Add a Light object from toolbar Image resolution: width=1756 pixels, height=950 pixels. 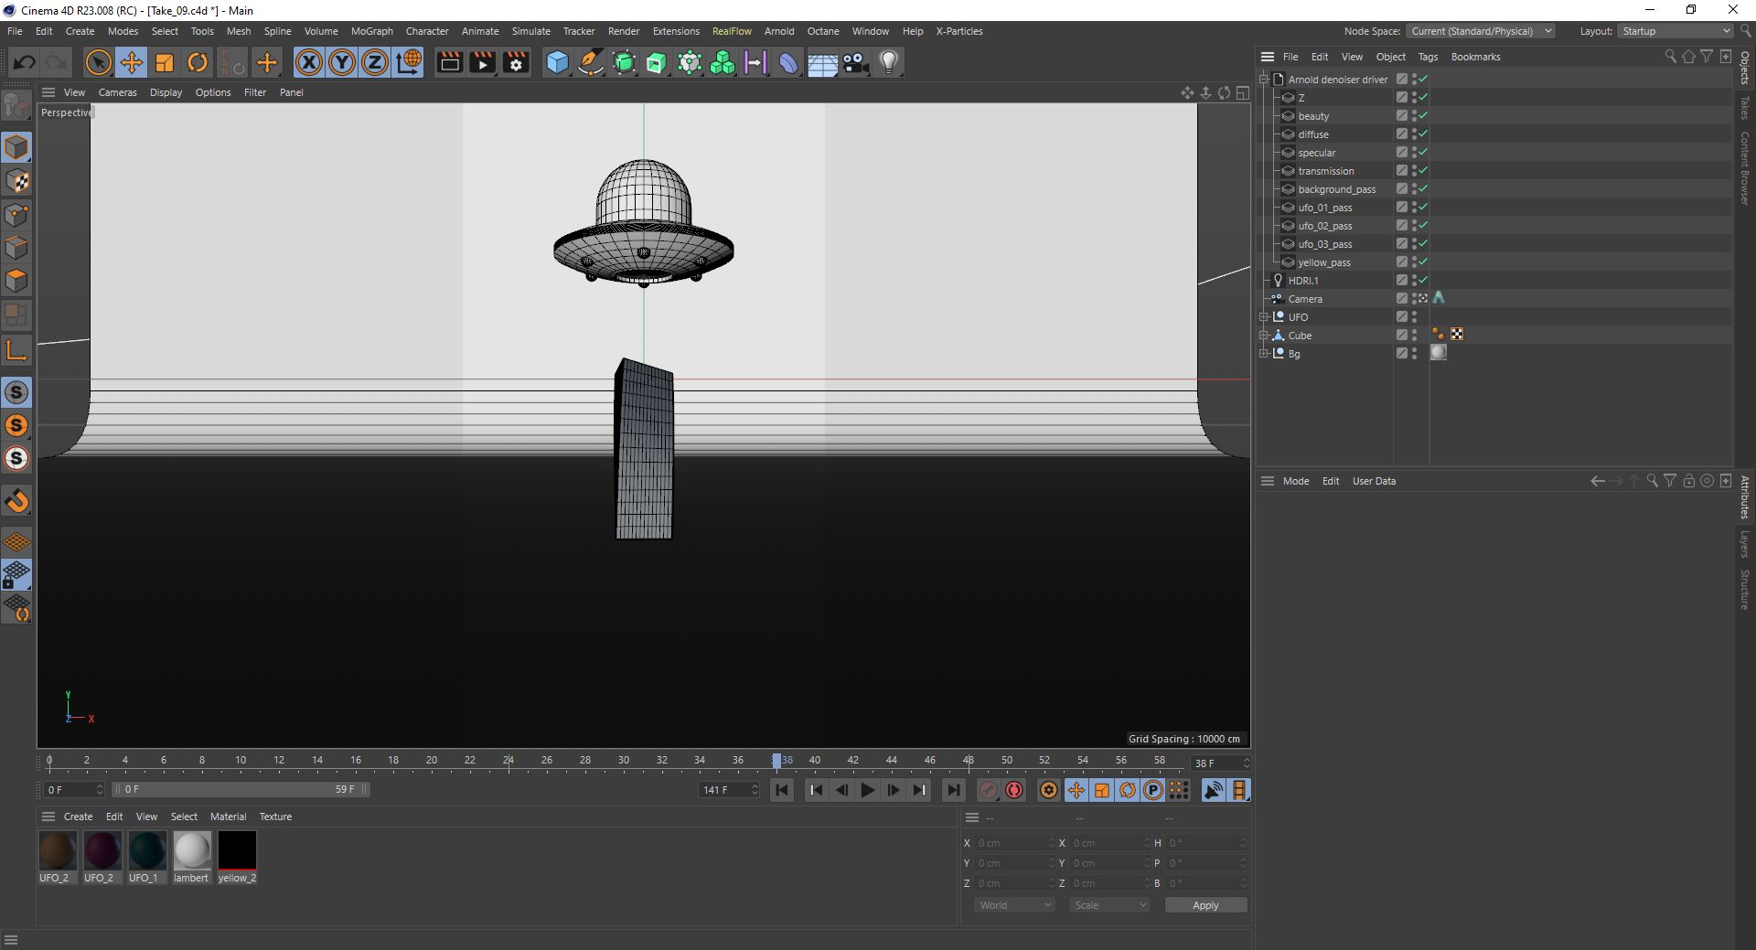888,62
